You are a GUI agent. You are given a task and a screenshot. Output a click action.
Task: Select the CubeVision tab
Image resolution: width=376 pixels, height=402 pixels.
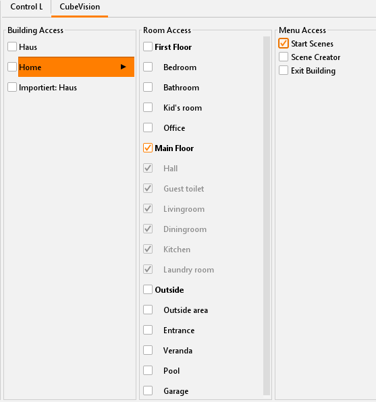pos(80,7)
